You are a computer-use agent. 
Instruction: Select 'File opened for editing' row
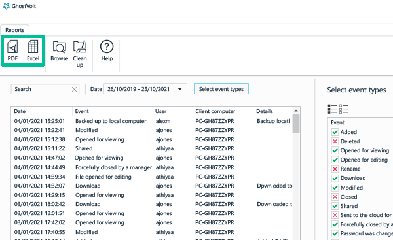click(152, 177)
